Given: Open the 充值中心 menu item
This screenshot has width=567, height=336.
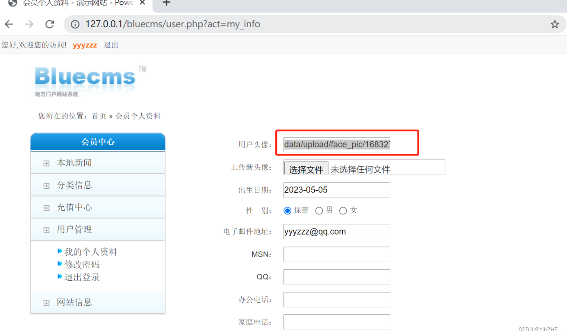Looking at the screenshot, I should [74, 207].
